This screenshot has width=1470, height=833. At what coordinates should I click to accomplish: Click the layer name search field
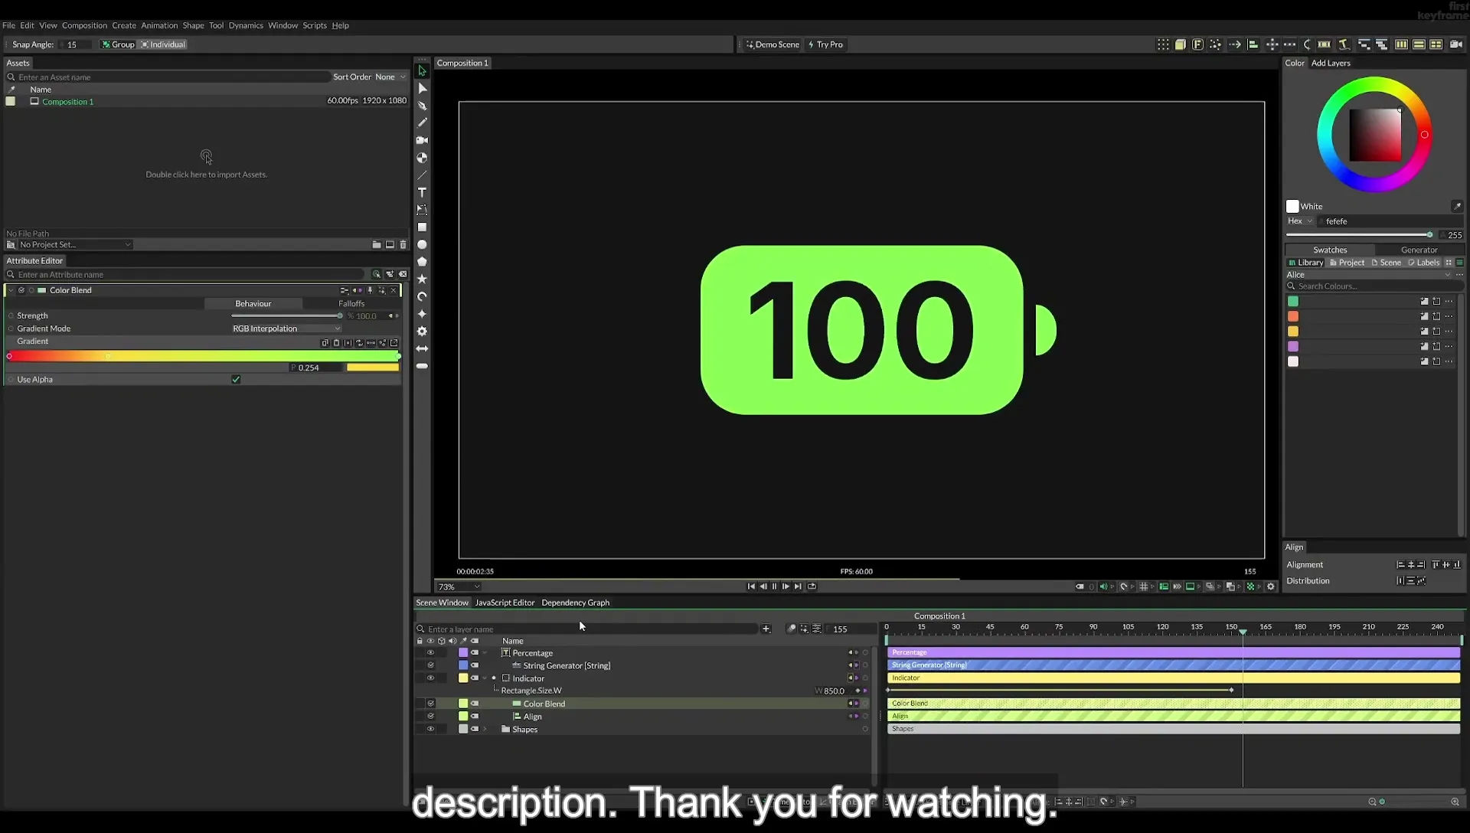pos(591,629)
